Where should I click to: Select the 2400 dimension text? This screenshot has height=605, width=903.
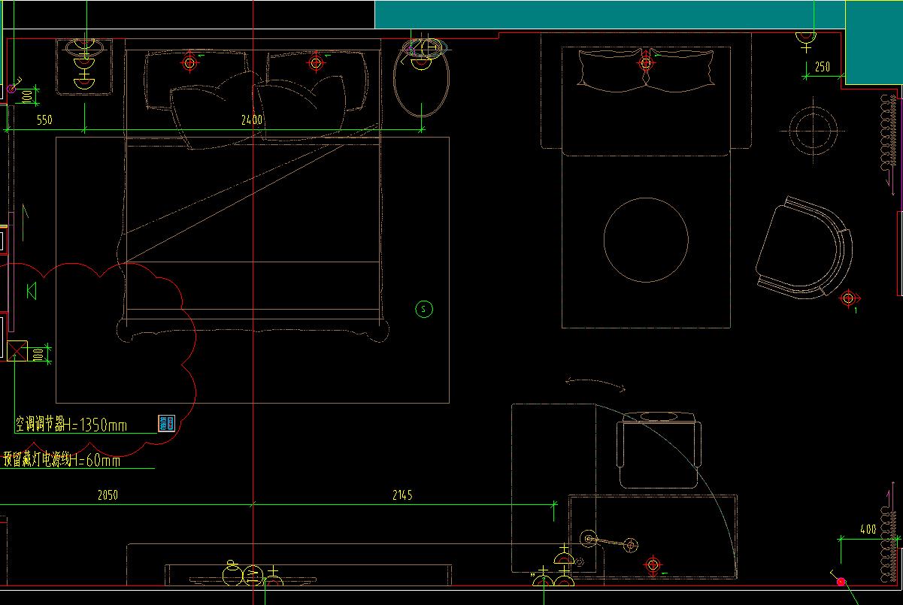(251, 120)
